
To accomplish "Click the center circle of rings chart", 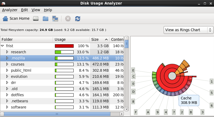I will point(172,76).
